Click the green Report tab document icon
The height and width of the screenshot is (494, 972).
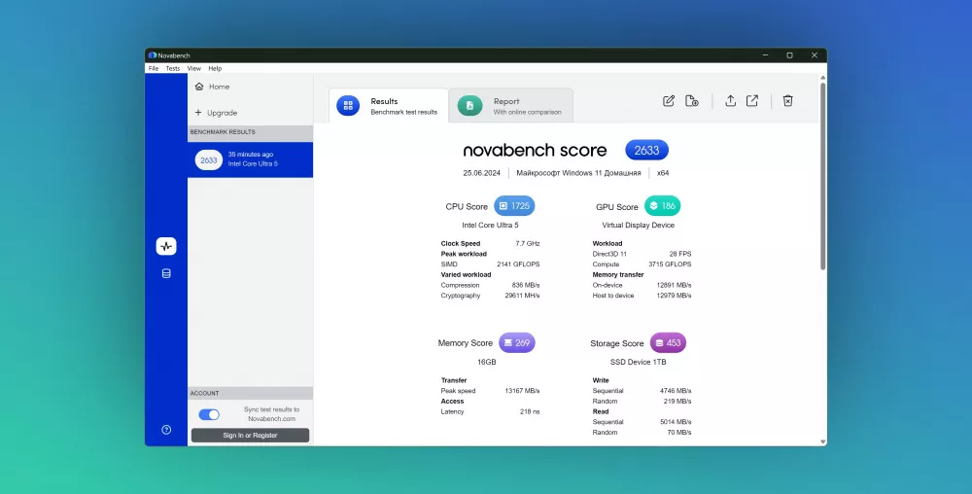tap(469, 105)
